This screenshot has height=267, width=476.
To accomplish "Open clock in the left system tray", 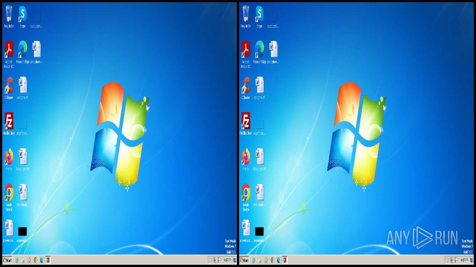I will point(228,260).
